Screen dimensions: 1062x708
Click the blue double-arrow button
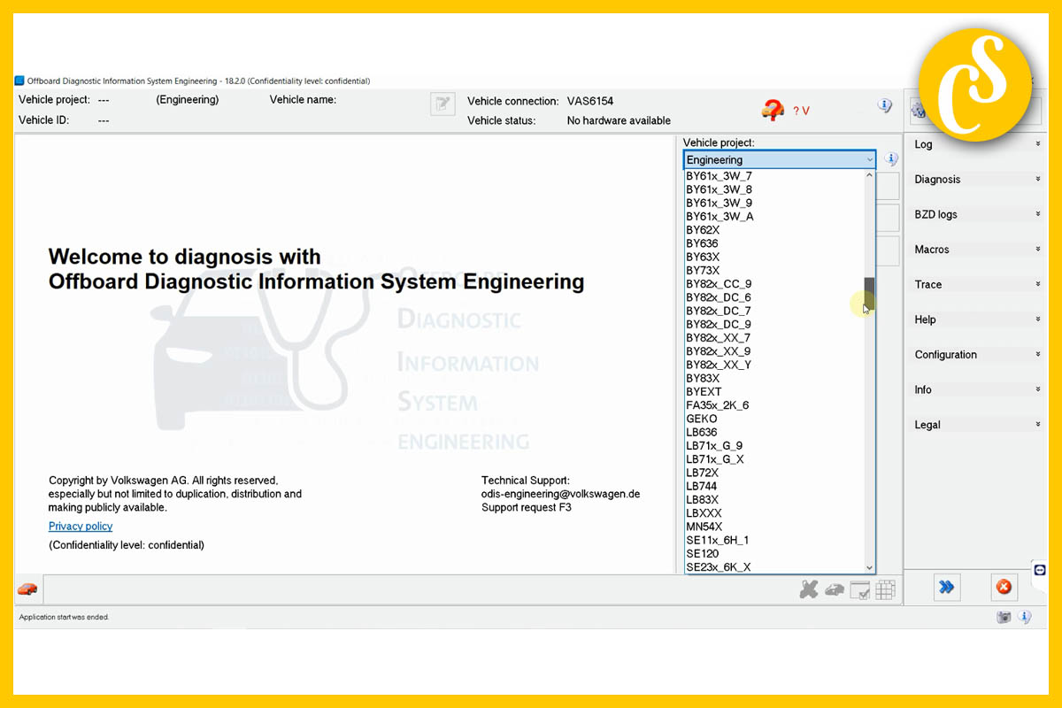coord(946,587)
